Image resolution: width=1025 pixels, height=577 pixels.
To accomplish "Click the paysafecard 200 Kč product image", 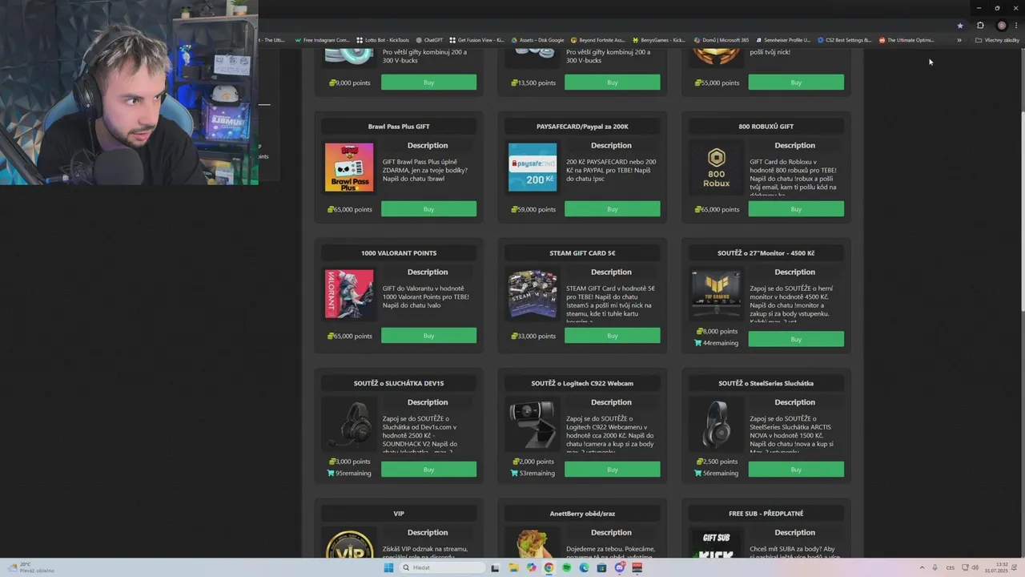I will (x=533, y=167).
